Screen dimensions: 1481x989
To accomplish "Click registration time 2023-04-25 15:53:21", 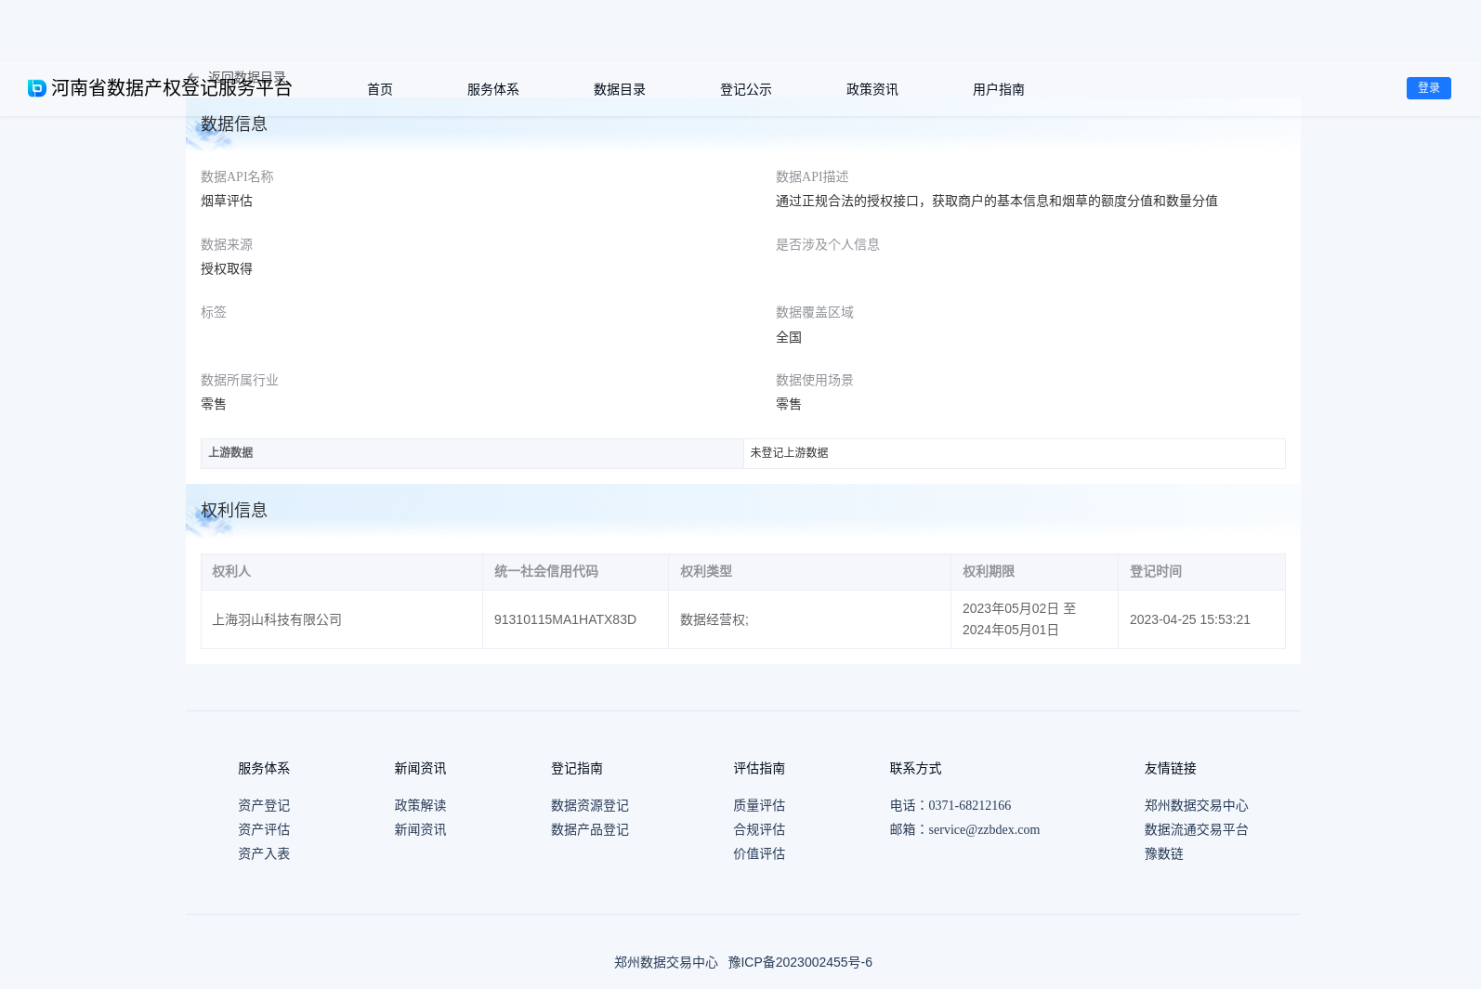I will 1190,619.
